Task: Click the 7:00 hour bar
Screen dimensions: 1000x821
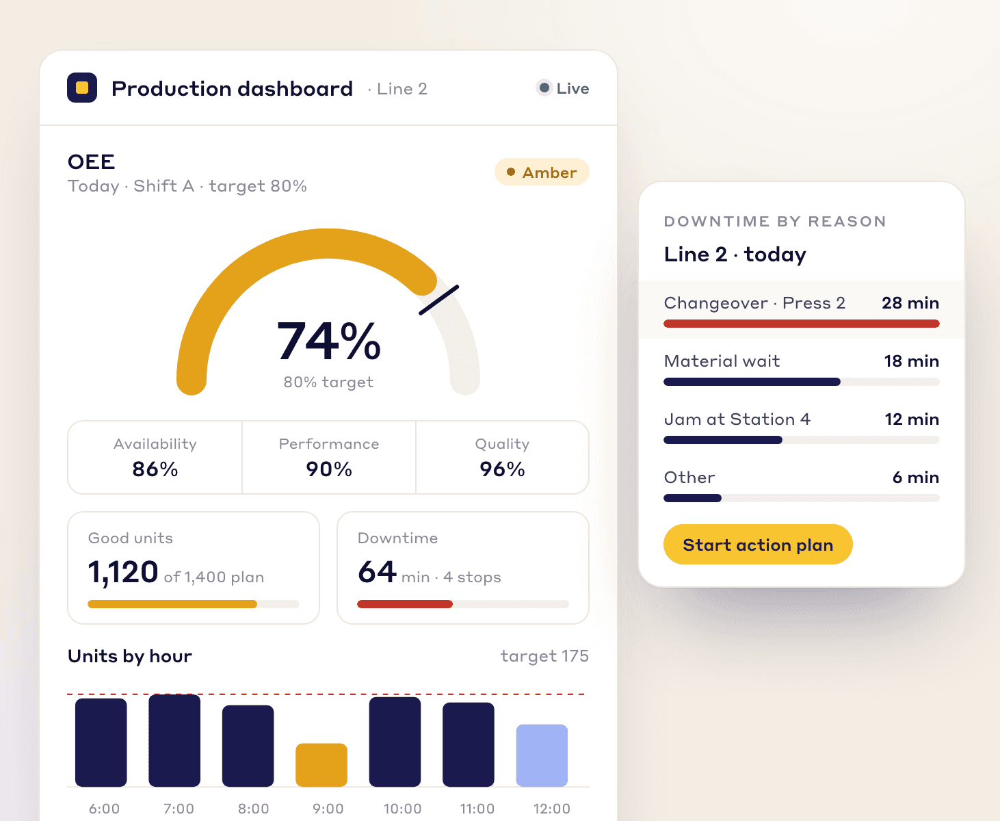Action: 174,740
